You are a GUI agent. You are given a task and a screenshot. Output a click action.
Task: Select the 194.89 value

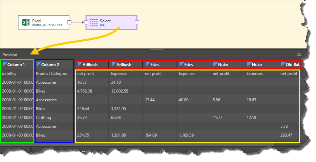pos(151,135)
